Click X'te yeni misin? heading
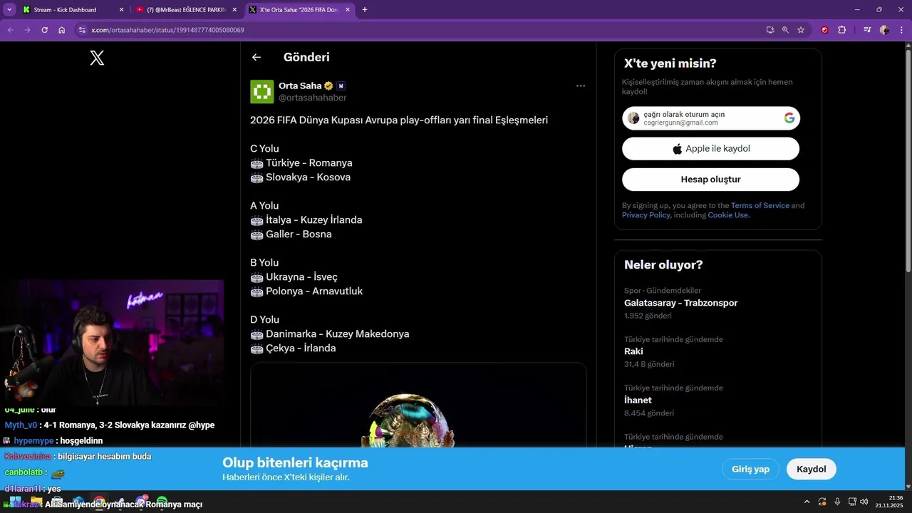Screen dimensions: 912x513 click(x=670, y=63)
